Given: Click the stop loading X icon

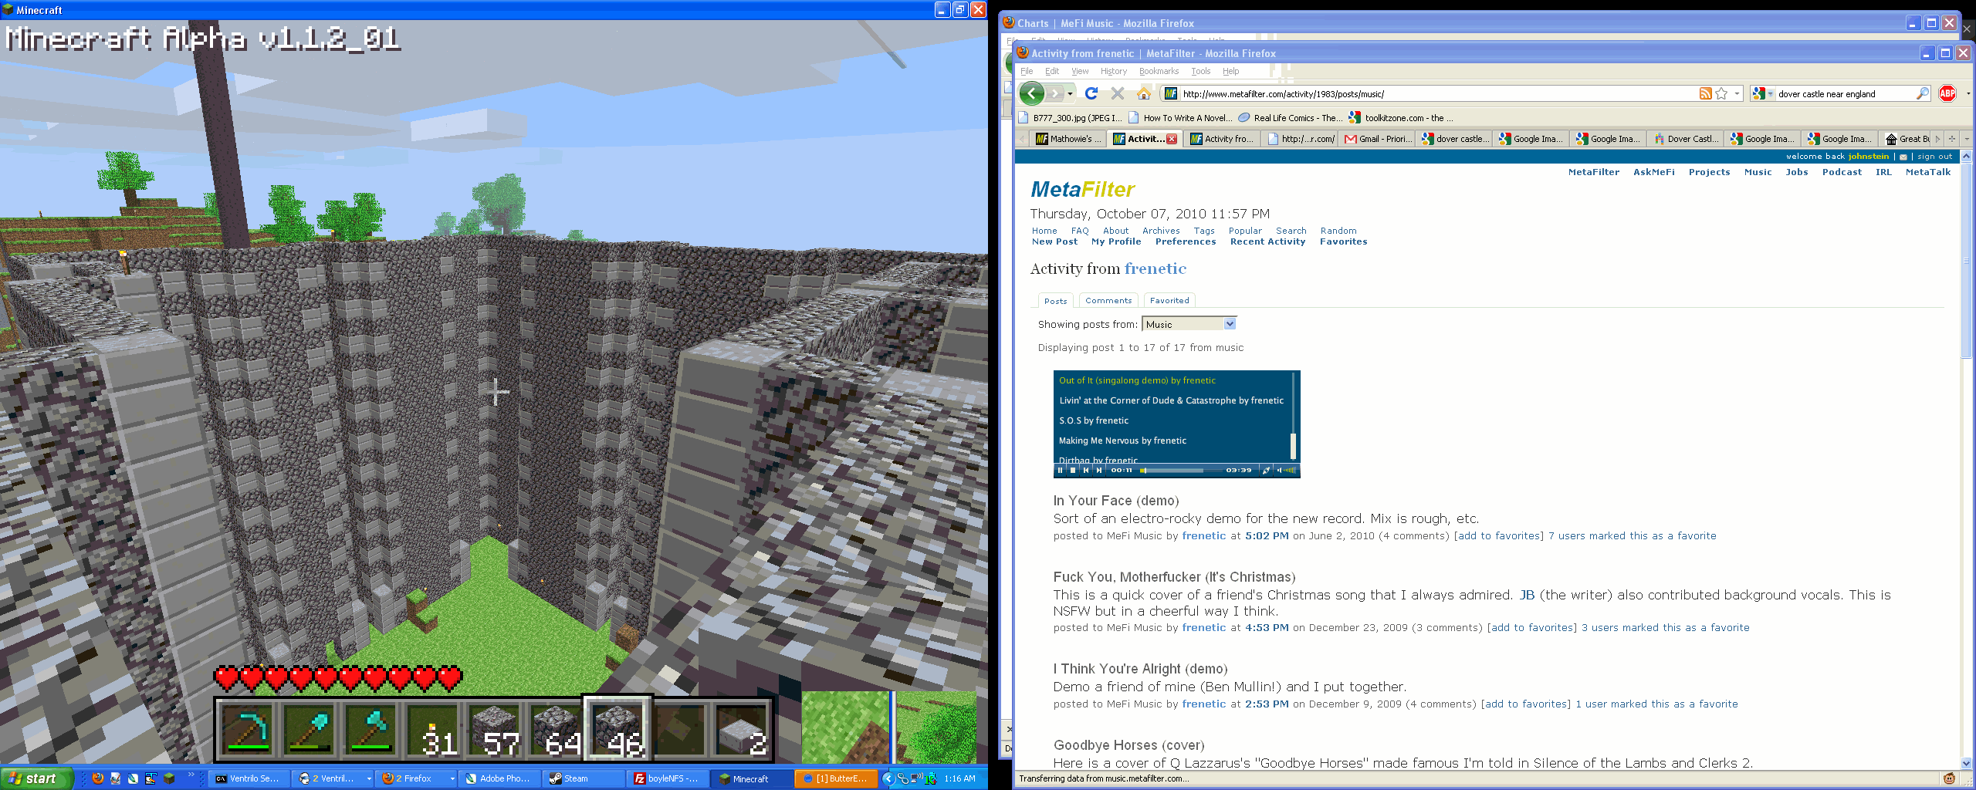Looking at the screenshot, I should (x=1117, y=93).
